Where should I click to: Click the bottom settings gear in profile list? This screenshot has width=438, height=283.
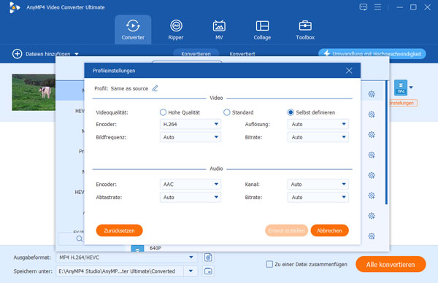372,236
